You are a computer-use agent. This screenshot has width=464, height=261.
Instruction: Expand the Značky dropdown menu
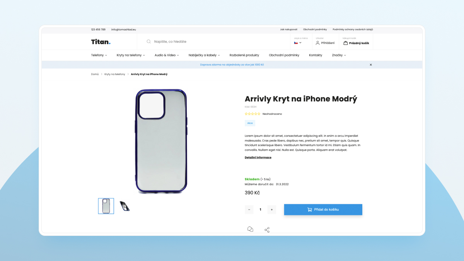[x=339, y=55]
